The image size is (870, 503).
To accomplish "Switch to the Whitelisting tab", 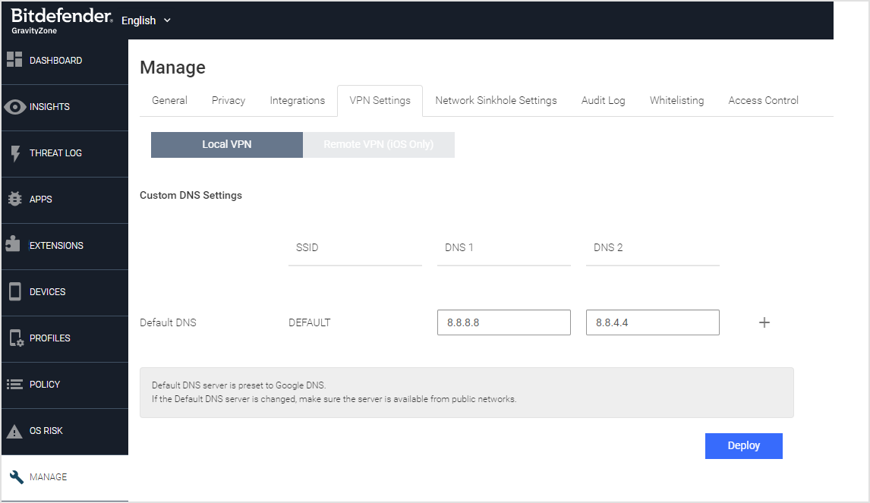I will (676, 100).
